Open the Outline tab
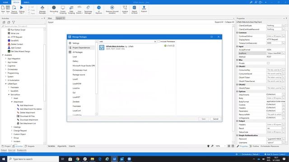 click(x=254, y=146)
